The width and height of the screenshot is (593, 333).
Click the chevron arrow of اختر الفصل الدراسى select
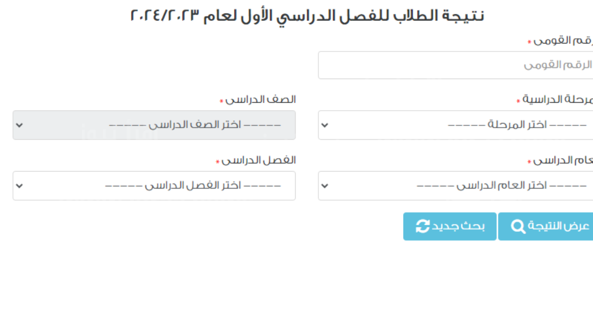pos(19,186)
